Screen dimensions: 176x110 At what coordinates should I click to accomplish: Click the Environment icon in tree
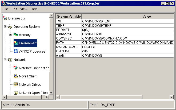16,43
